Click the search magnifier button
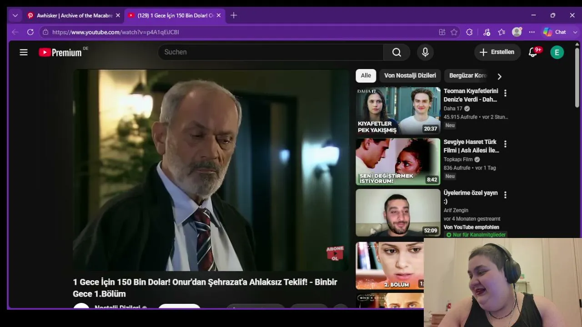The image size is (582, 327). [396, 52]
